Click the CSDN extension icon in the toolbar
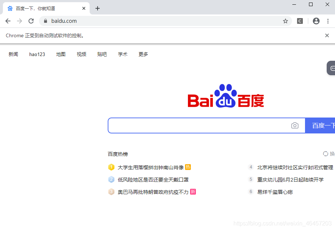This screenshot has width=335, height=230. 300,21
